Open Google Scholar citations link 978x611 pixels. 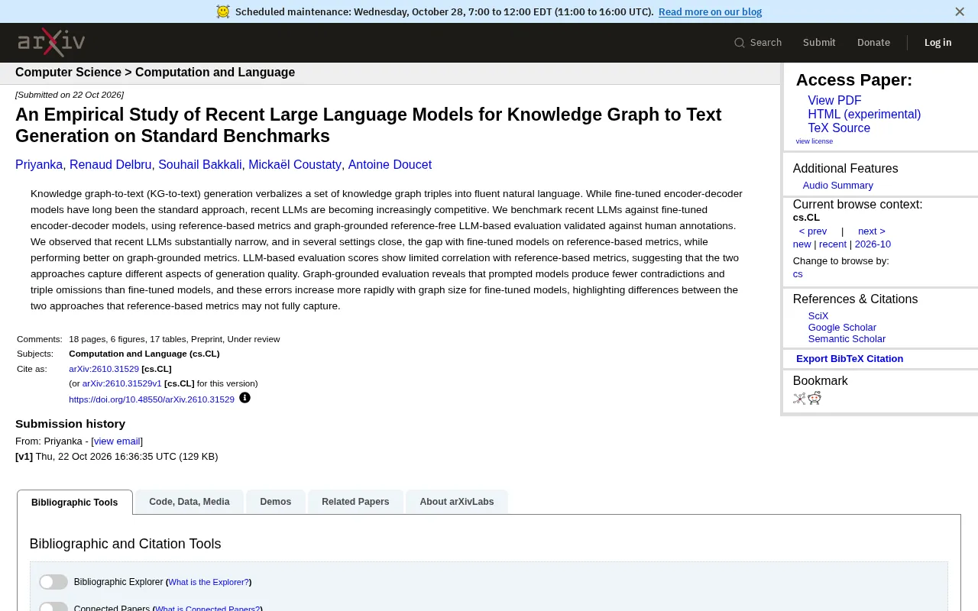click(842, 328)
